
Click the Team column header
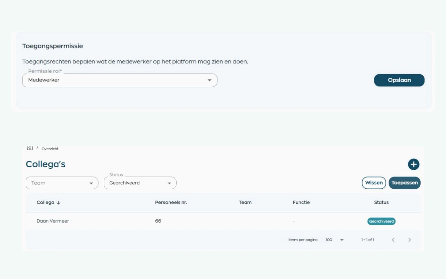click(x=245, y=202)
